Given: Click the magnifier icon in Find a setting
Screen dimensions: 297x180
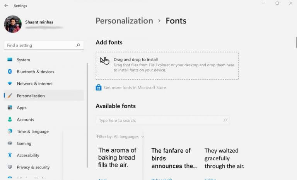Looking at the screenshot, I should 78,45.
